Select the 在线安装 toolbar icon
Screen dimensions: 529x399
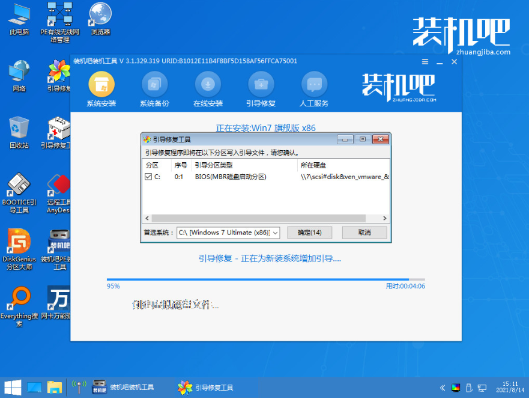point(208,90)
